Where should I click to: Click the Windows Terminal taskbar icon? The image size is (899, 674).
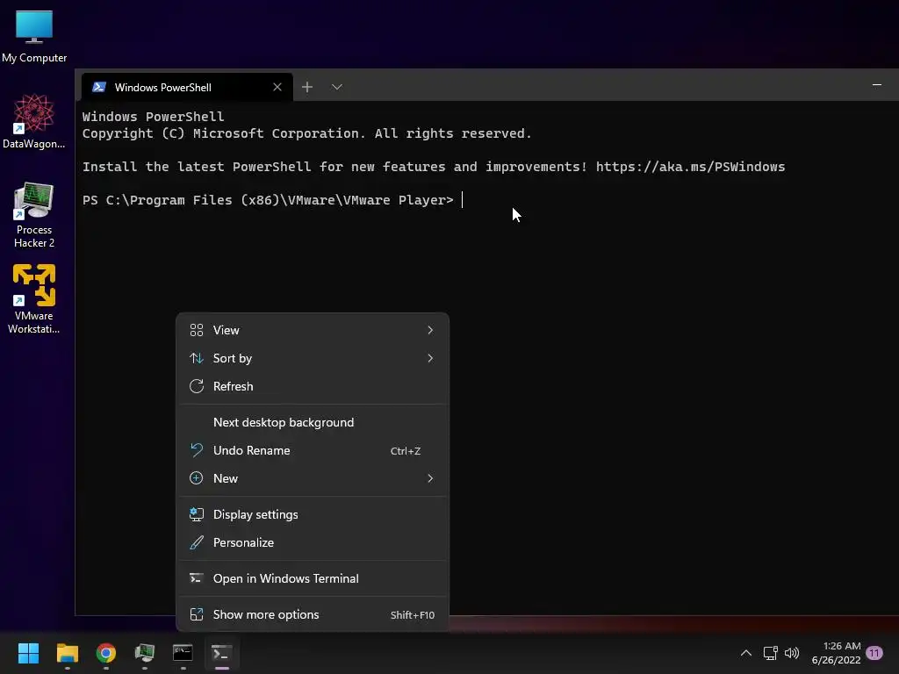222,653
